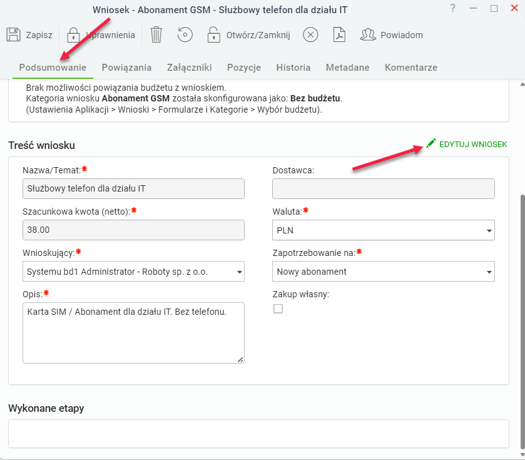This screenshot has height=460, width=525.
Task: Click the Opis textarea resize handle
Action: click(x=240, y=360)
